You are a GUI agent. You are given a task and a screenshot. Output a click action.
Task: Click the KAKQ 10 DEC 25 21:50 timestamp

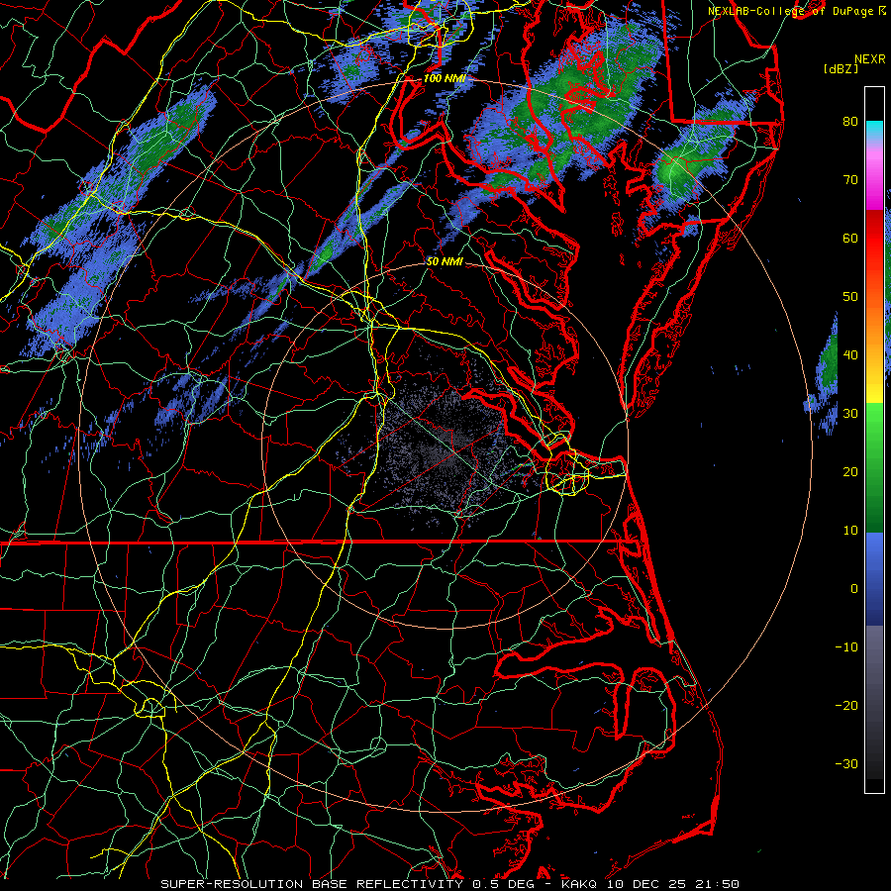coord(650,884)
